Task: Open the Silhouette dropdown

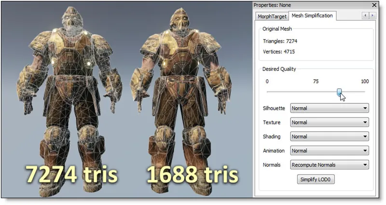Action: coord(330,108)
